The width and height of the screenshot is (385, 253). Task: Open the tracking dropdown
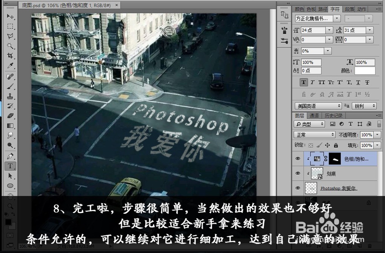click(x=370, y=40)
